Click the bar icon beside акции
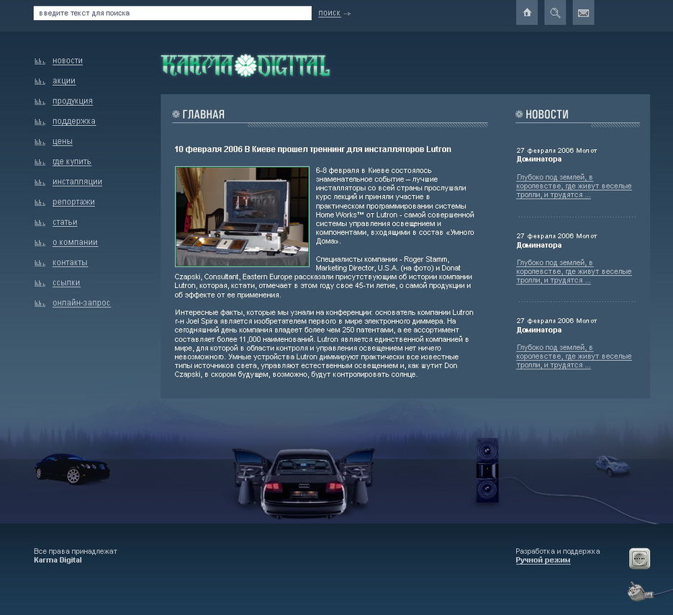This screenshot has width=673, height=615. pyautogui.click(x=40, y=81)
